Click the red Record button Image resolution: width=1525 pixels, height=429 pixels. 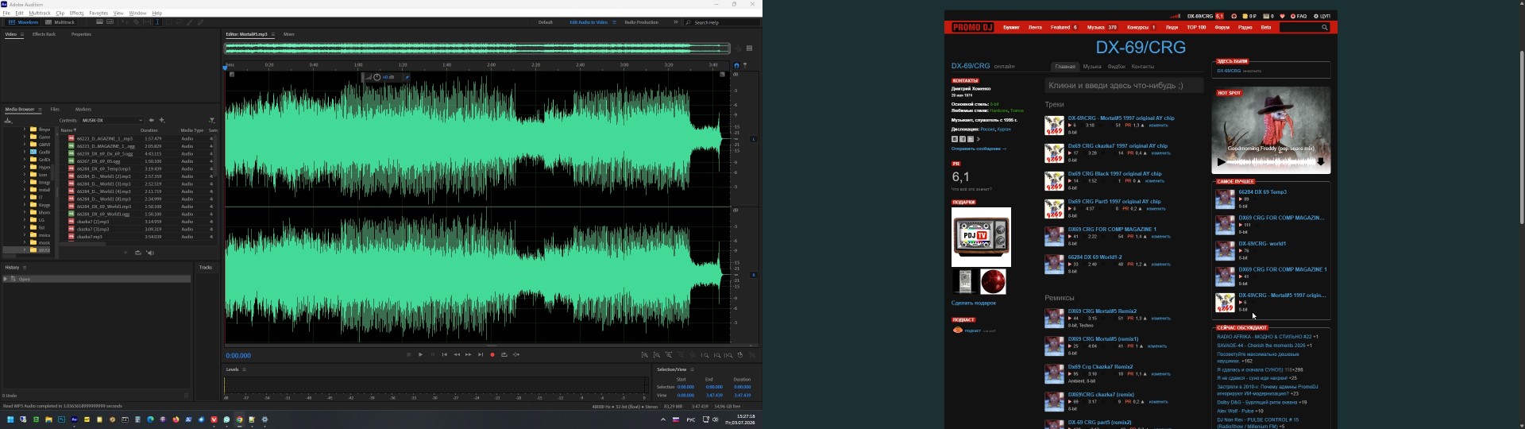point(492,354)
